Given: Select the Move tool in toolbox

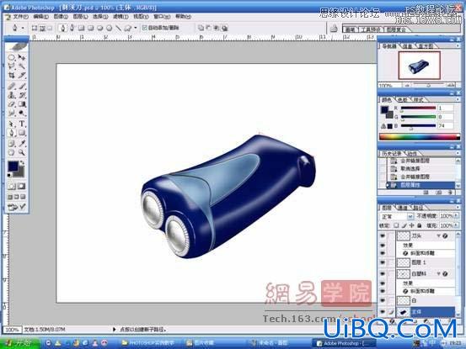Looking at the screenshot, I should coord(22,57).
